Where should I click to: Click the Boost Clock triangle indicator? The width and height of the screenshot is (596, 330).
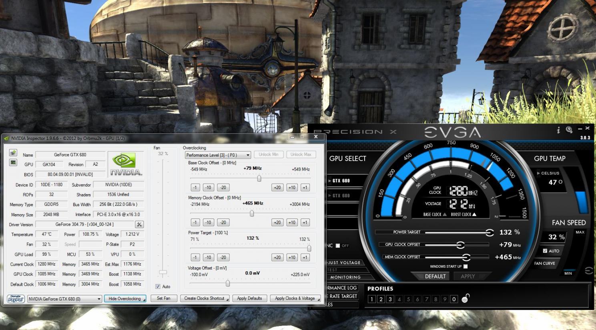click(474, 215)
